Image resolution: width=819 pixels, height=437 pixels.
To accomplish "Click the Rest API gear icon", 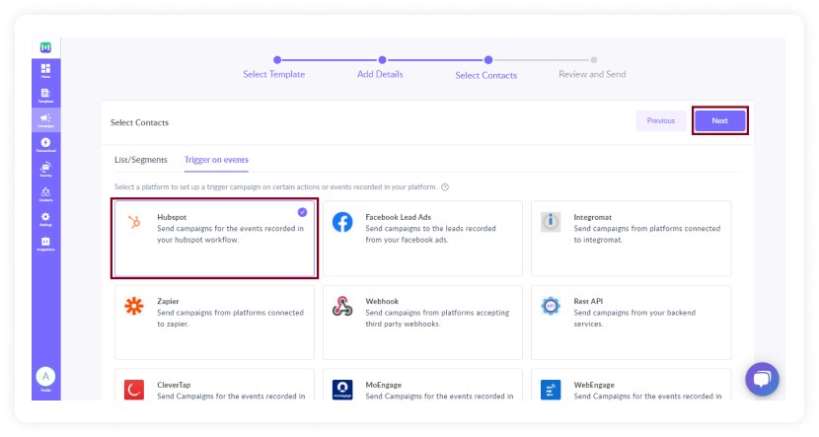I will point(551,306).
